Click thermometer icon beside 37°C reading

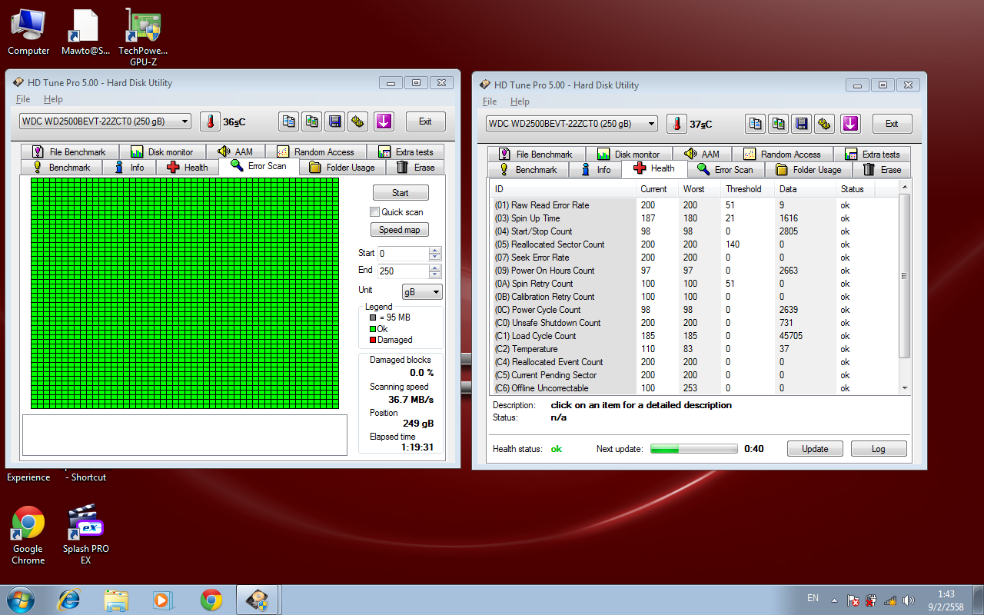676,124
